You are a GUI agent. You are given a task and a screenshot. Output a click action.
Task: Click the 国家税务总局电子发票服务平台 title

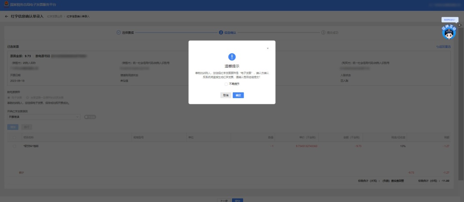click(33, 5)
